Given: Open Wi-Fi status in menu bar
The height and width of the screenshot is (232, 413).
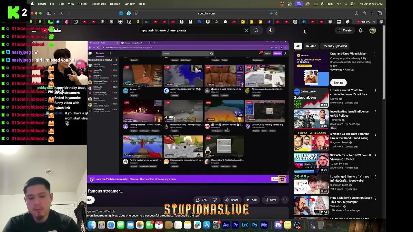Looking at the screenshot, I should click(x=339, y=4).
